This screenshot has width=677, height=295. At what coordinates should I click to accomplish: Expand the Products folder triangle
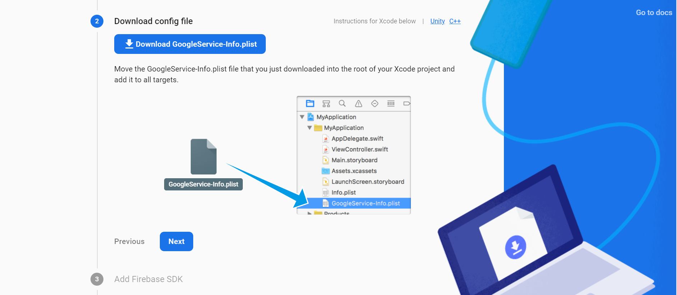(310, 213)
